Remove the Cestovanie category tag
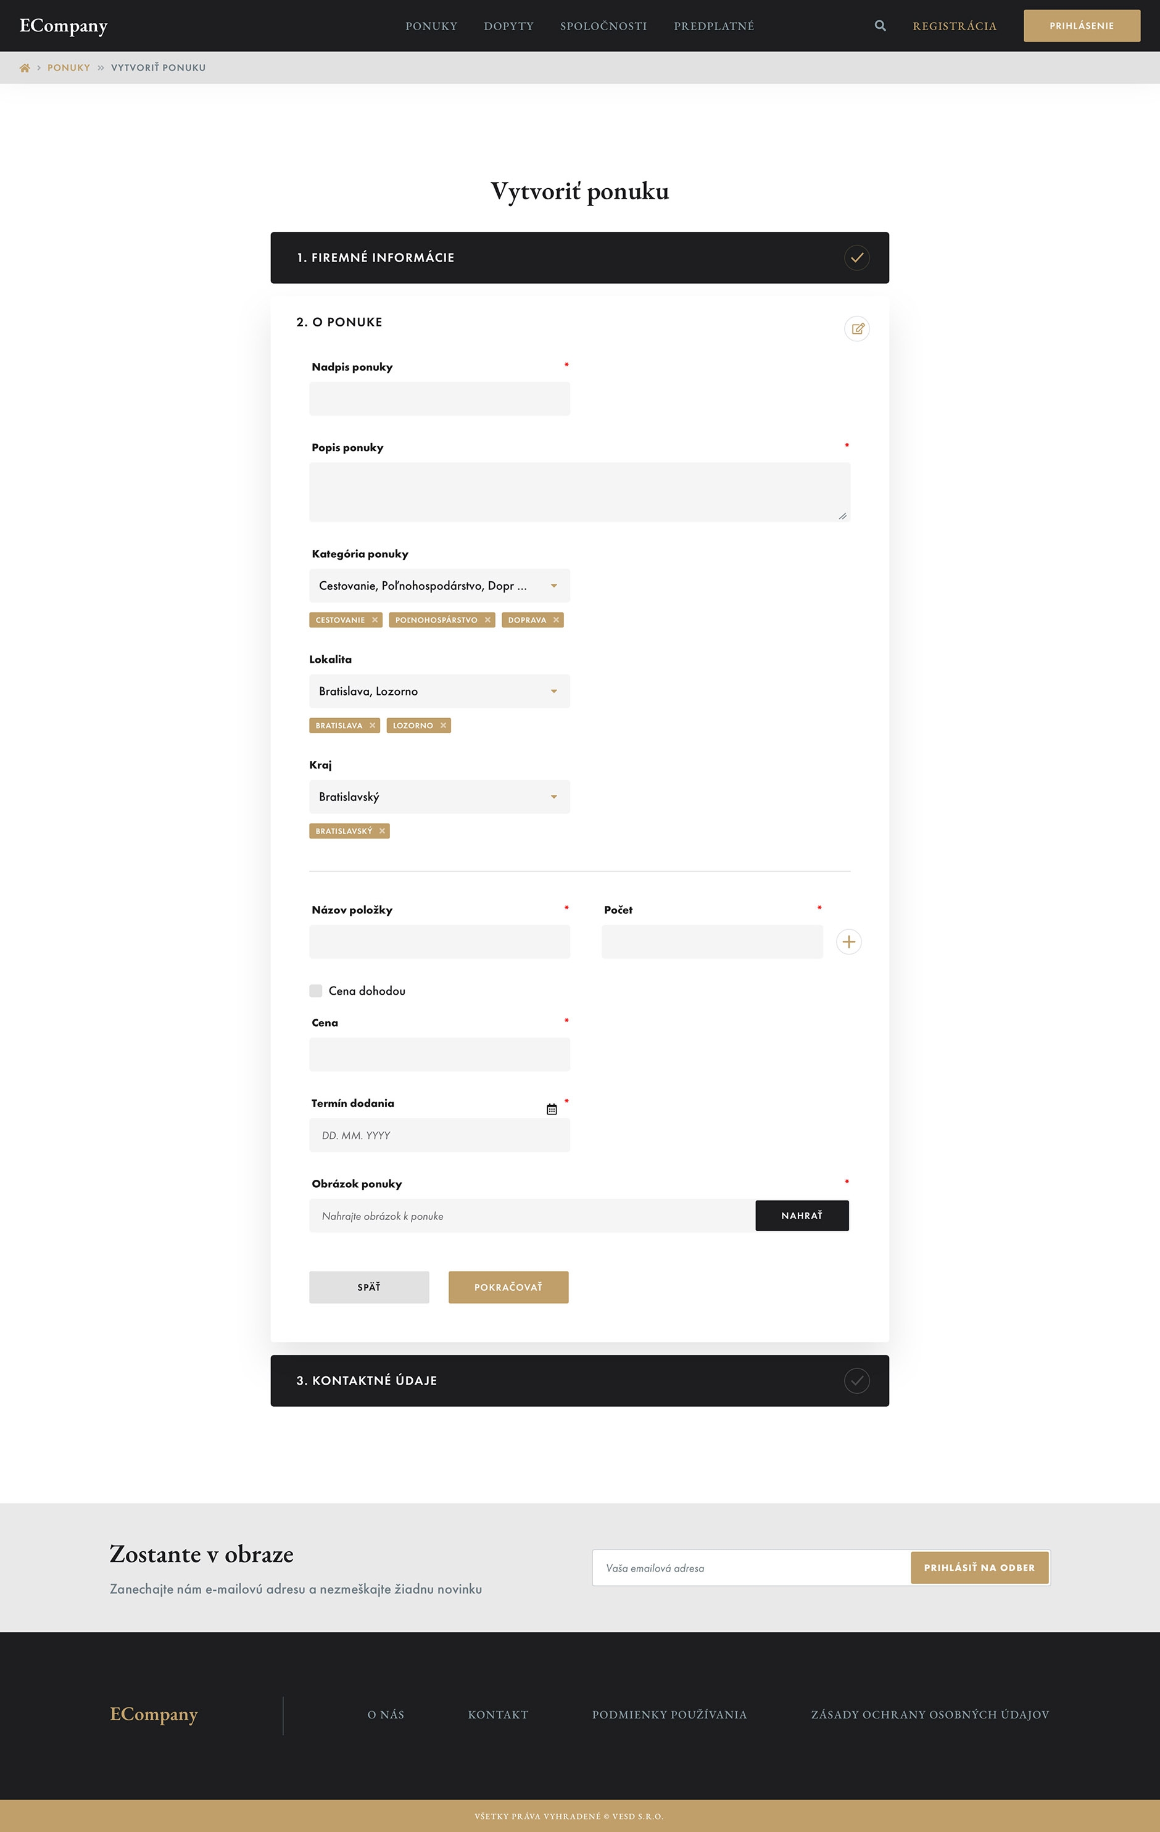Viewport: 1160px width, 1832px height. pyautogui.click(x=375, y=620)
